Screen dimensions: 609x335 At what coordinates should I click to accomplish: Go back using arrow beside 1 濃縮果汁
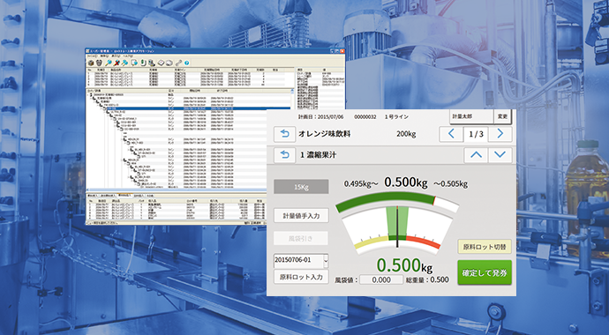(x=284, y=155)
